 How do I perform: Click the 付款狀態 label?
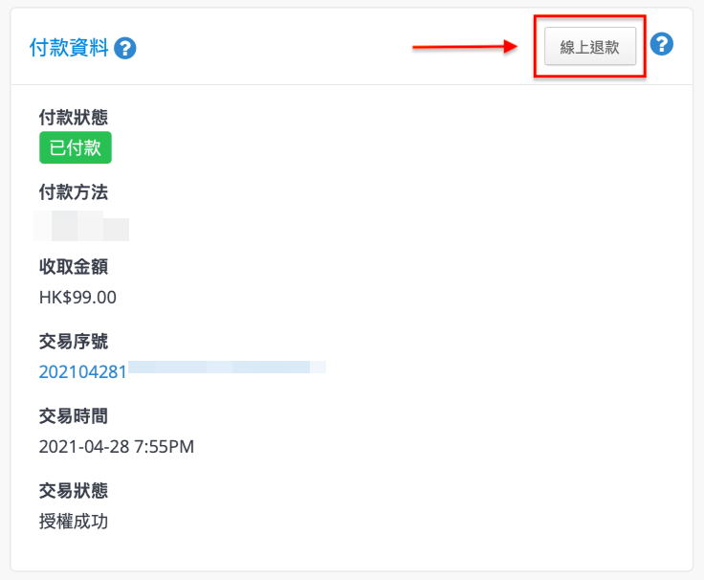click(74, 118)
